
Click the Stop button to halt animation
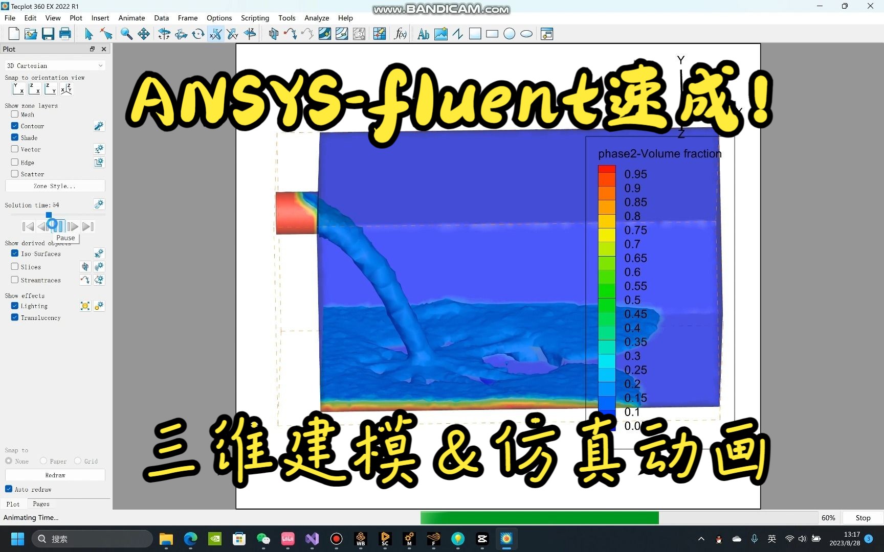[863, 518]
